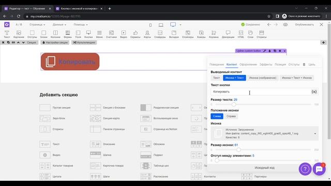This screenshot has width=331, height=186.
Task: Redo using the right arrow icon
Action: [276, 25]
